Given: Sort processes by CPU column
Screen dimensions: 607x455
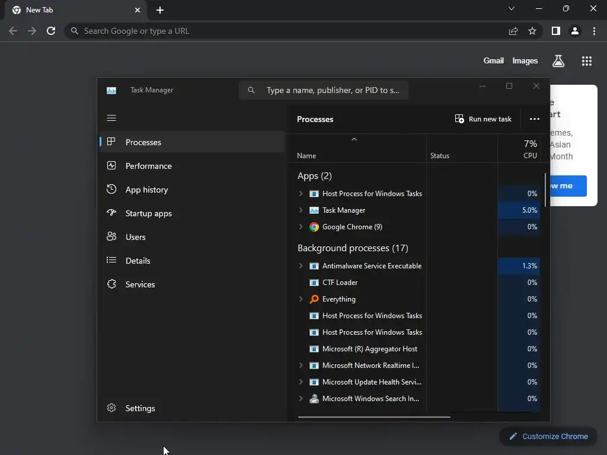Looking at the screenshot, I should pyautogui.click(x=519, y=149).
